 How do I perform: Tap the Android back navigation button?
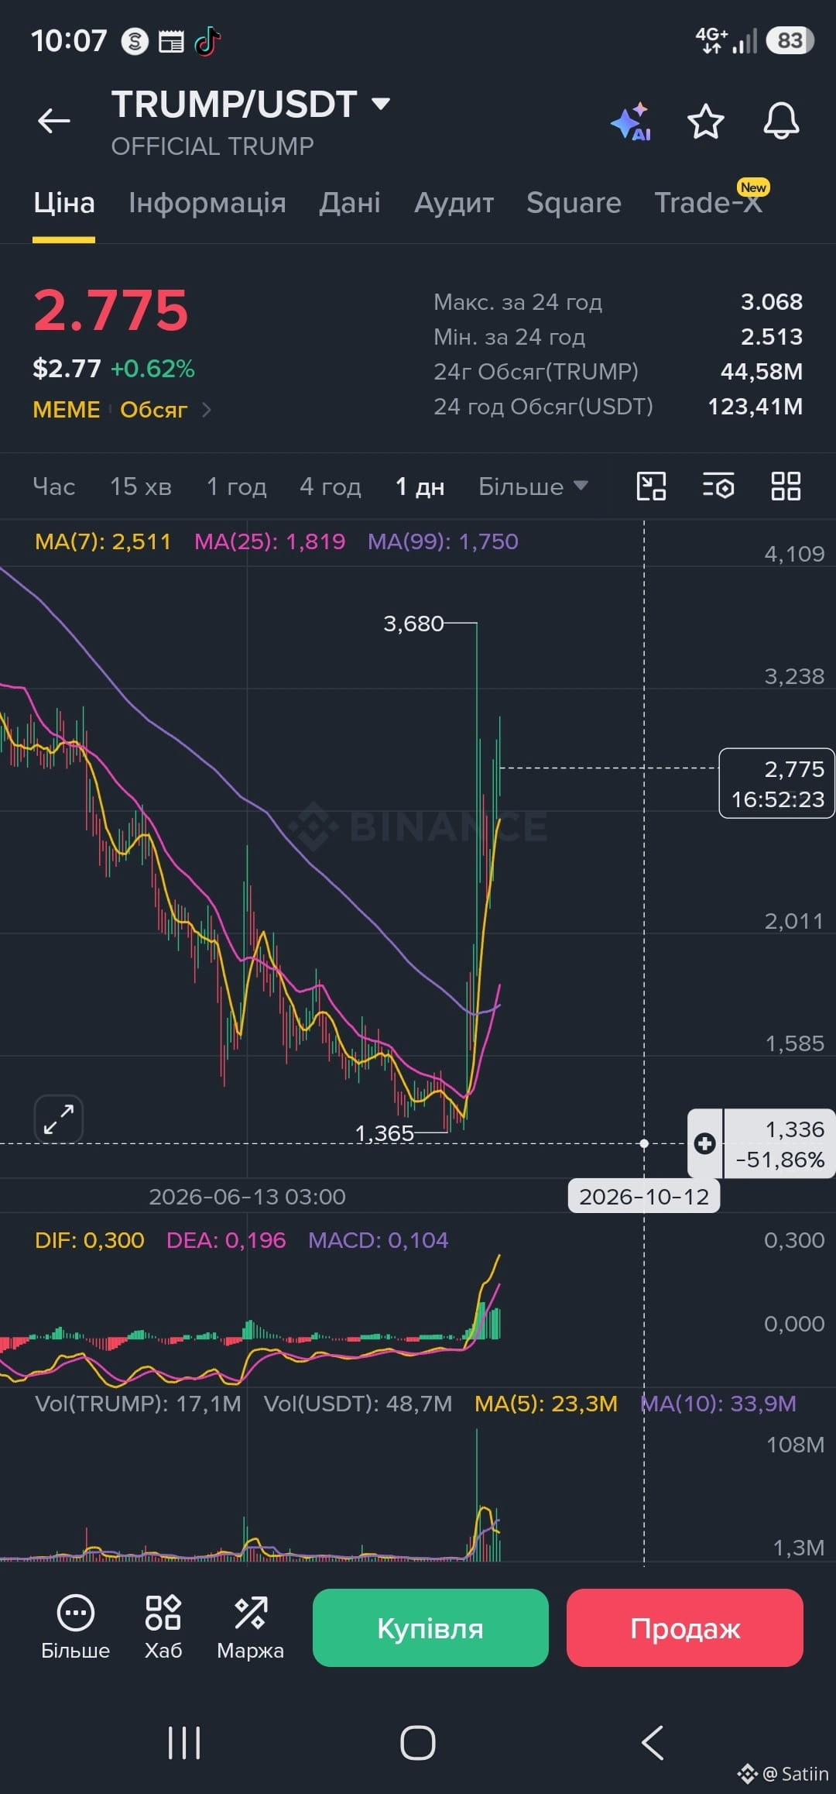[x=653, y=1743]
